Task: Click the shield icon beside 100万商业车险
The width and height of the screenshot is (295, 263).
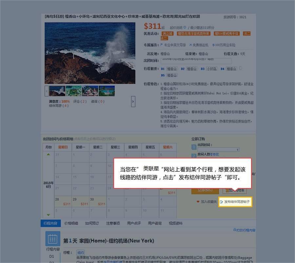Action: coord(213,45)
